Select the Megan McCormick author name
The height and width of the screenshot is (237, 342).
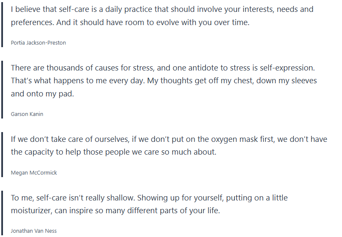point(34,173)
